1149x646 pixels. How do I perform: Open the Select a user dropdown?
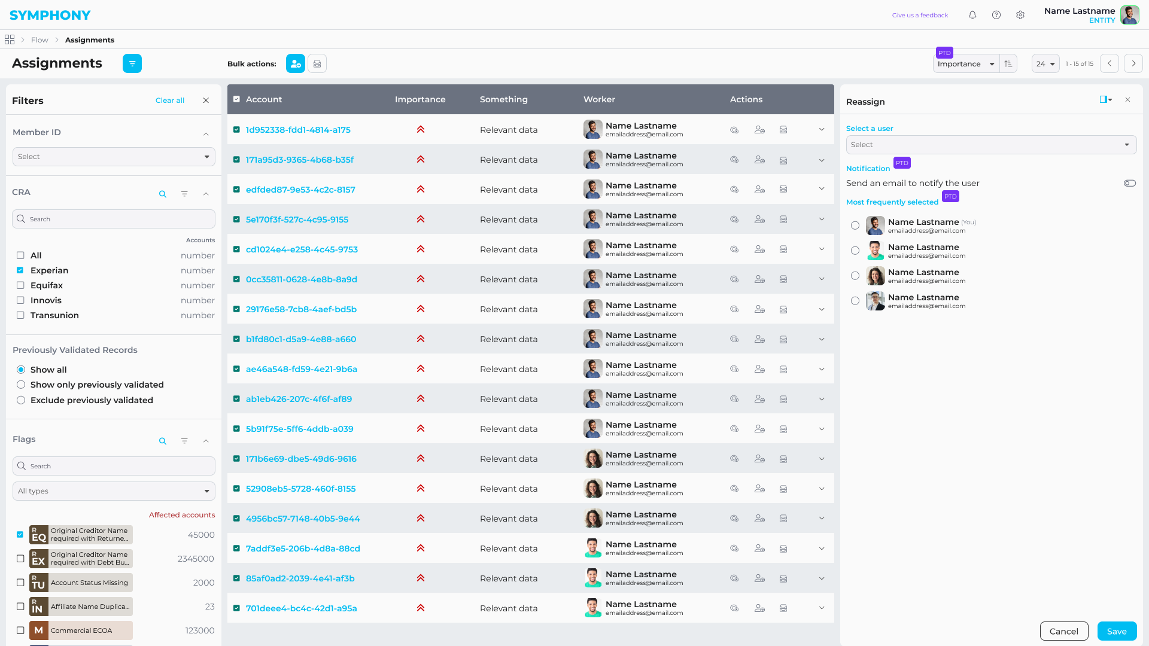[991, 145]
